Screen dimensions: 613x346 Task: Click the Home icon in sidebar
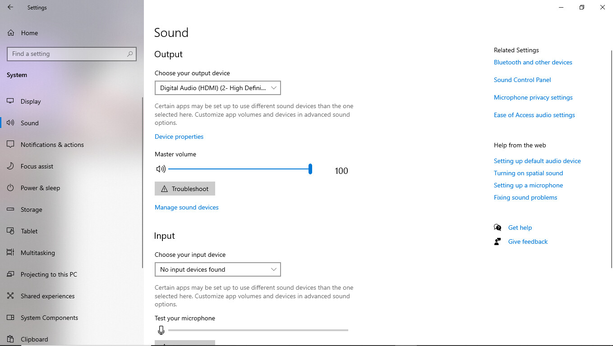click(x=11, y=33)
